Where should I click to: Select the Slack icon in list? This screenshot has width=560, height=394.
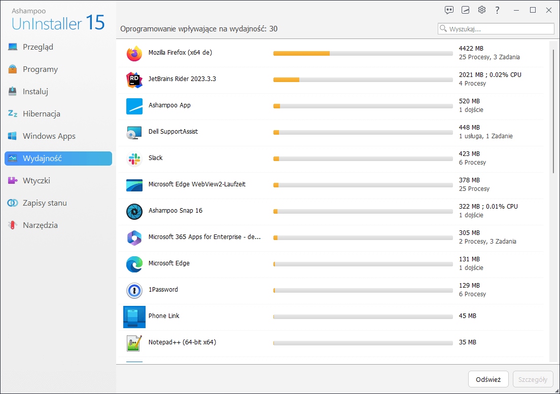(134, 159)
